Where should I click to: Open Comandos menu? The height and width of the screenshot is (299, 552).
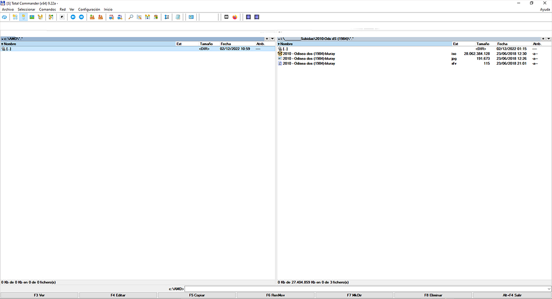48,10
